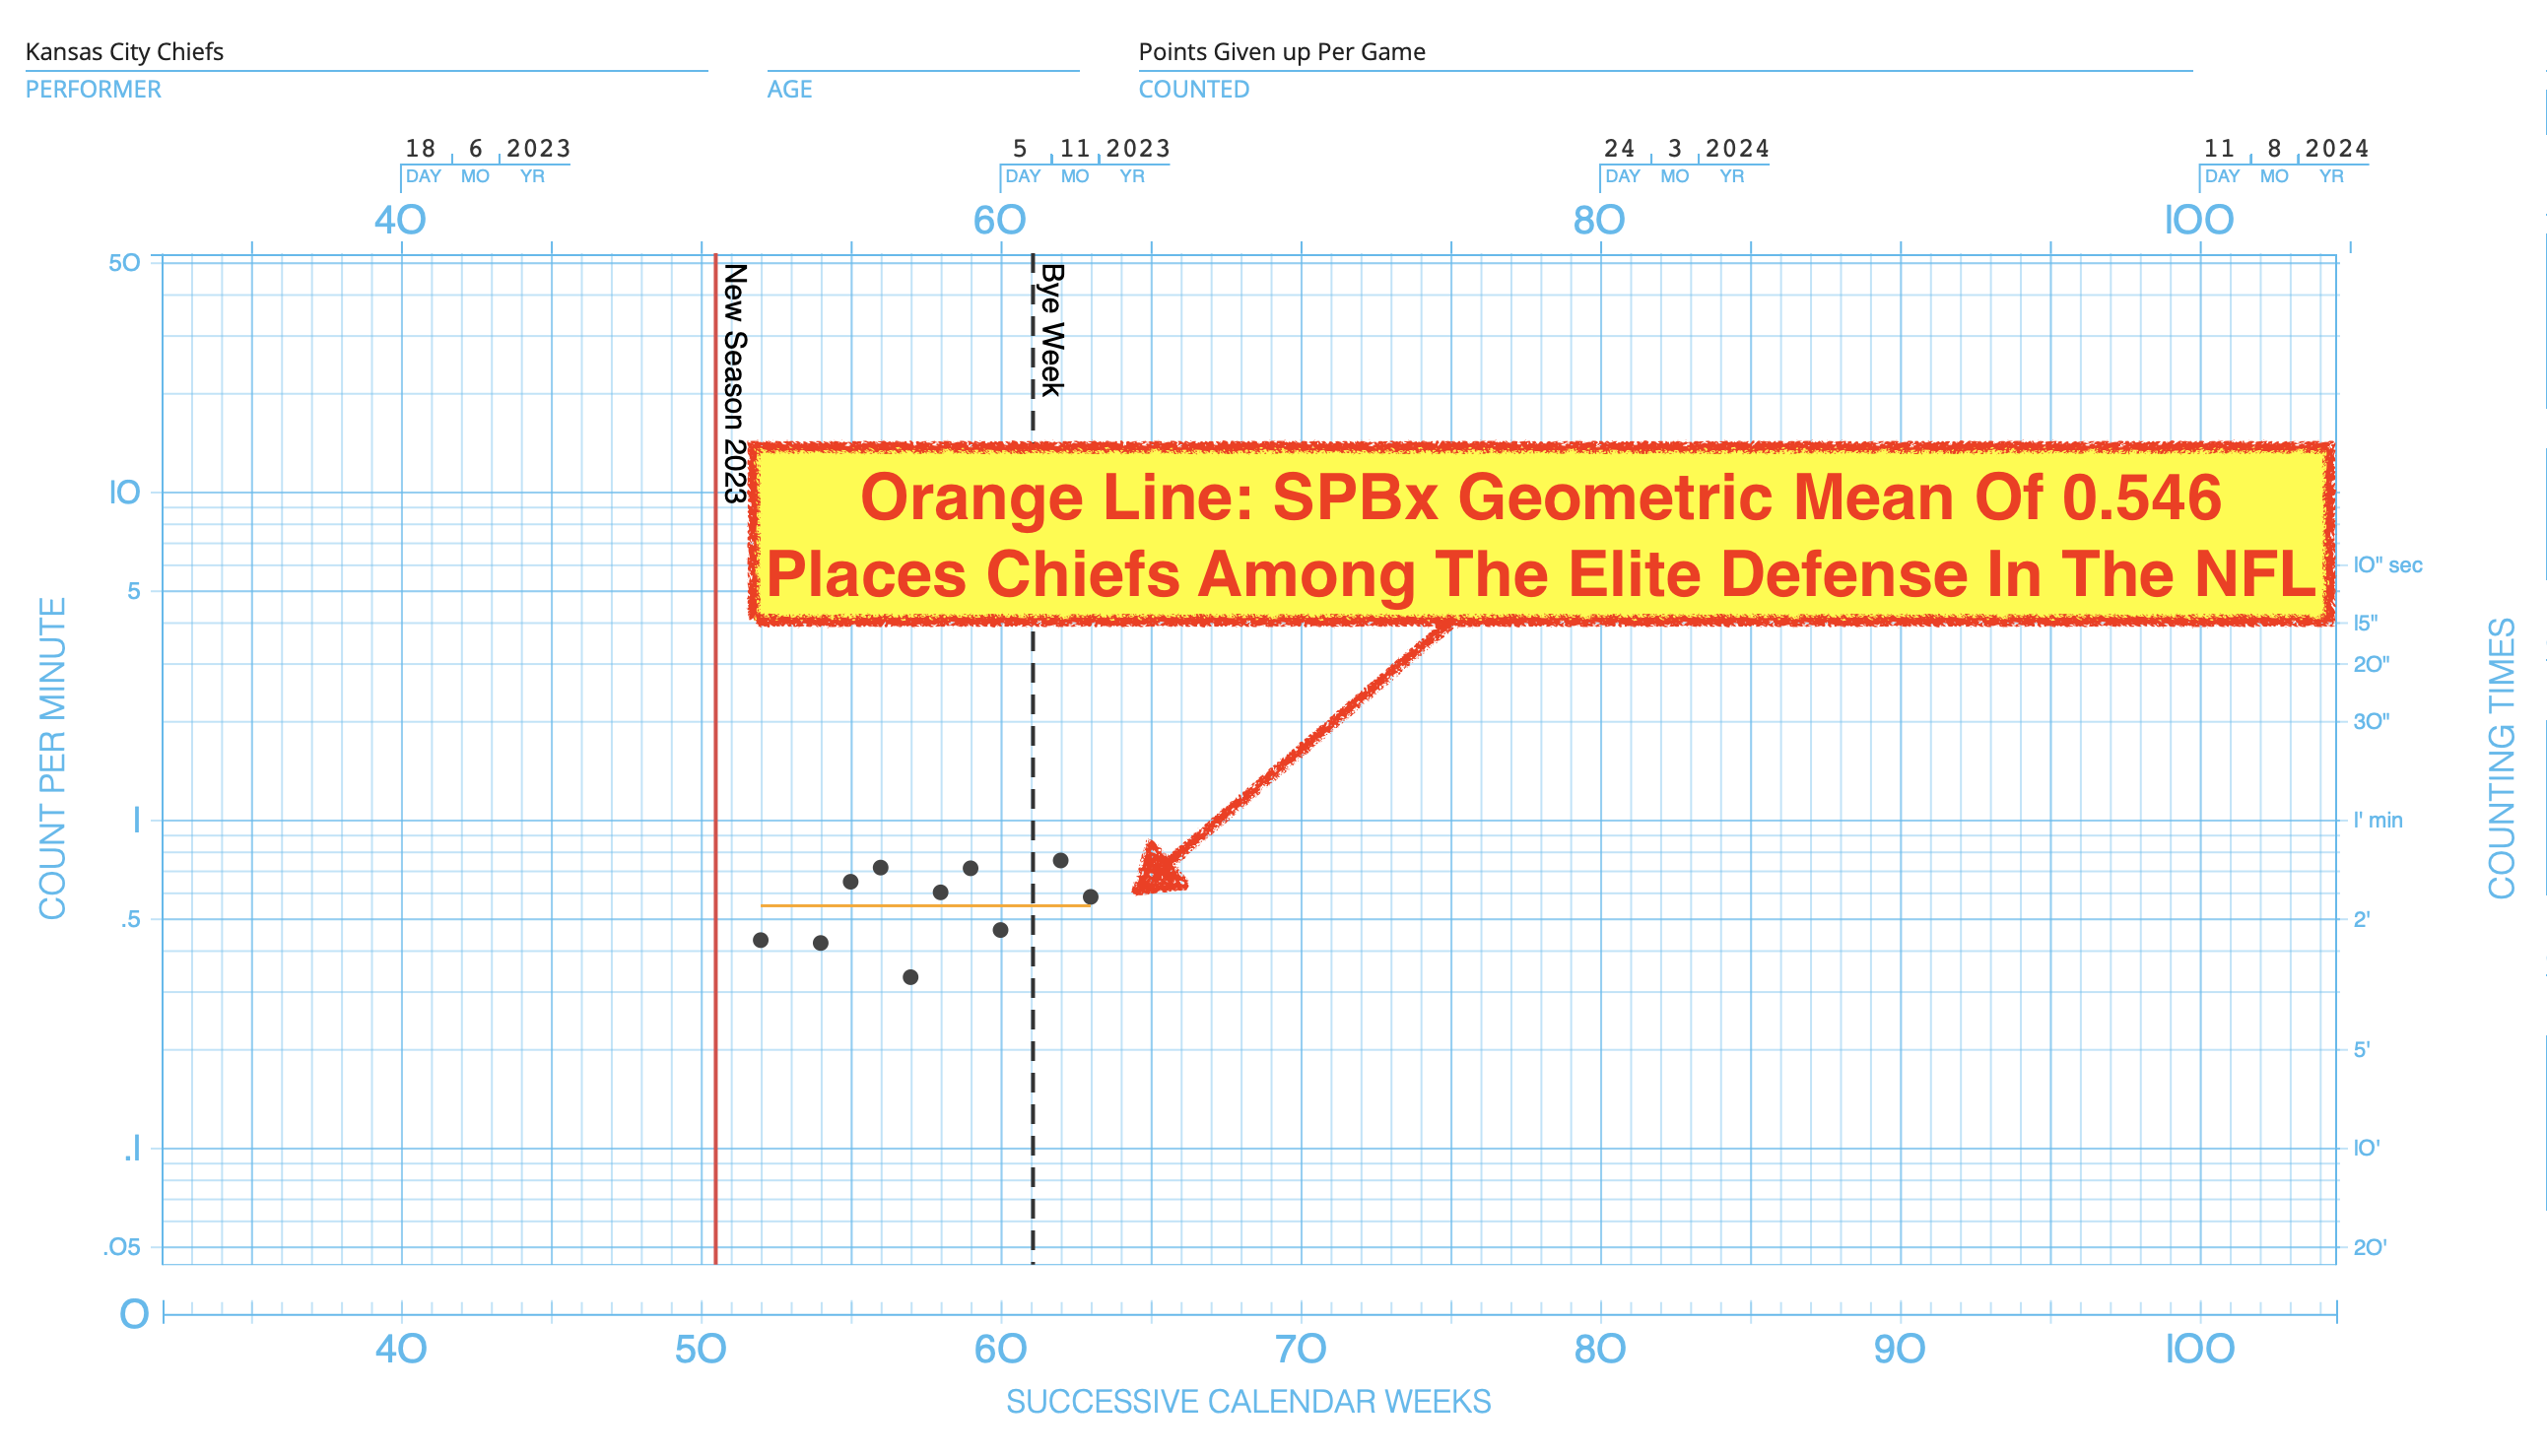Select the COUNTED field label
The image size is (2547, 1456).
point(1194,89)
